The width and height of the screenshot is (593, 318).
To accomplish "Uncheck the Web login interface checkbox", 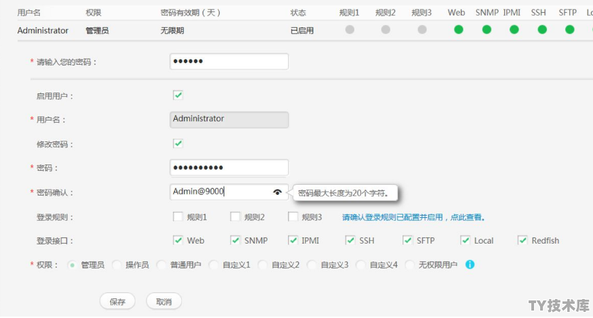I will (178, 240).
